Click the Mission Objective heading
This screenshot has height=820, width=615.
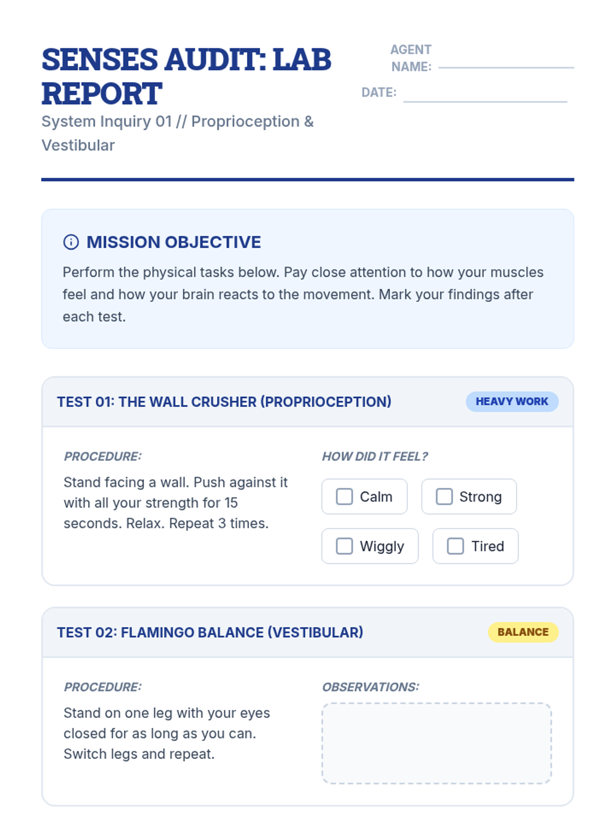[x=173, y=242]
